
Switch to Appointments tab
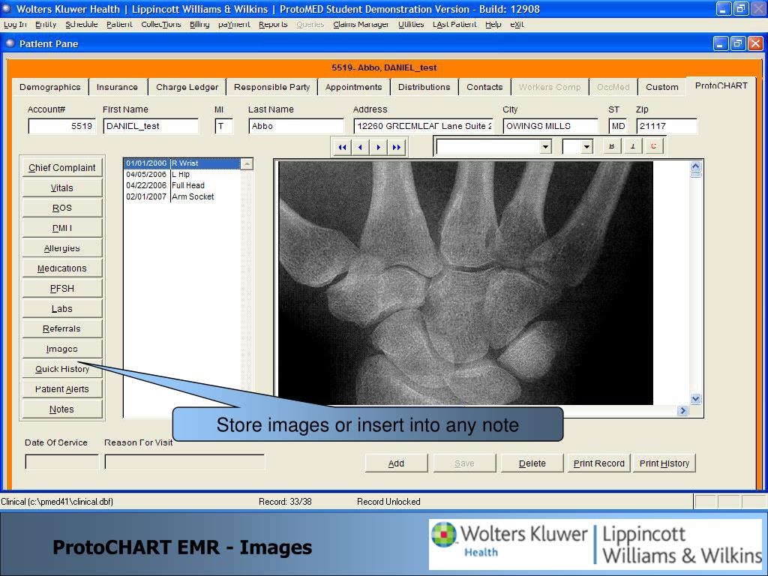click(354, 87)
